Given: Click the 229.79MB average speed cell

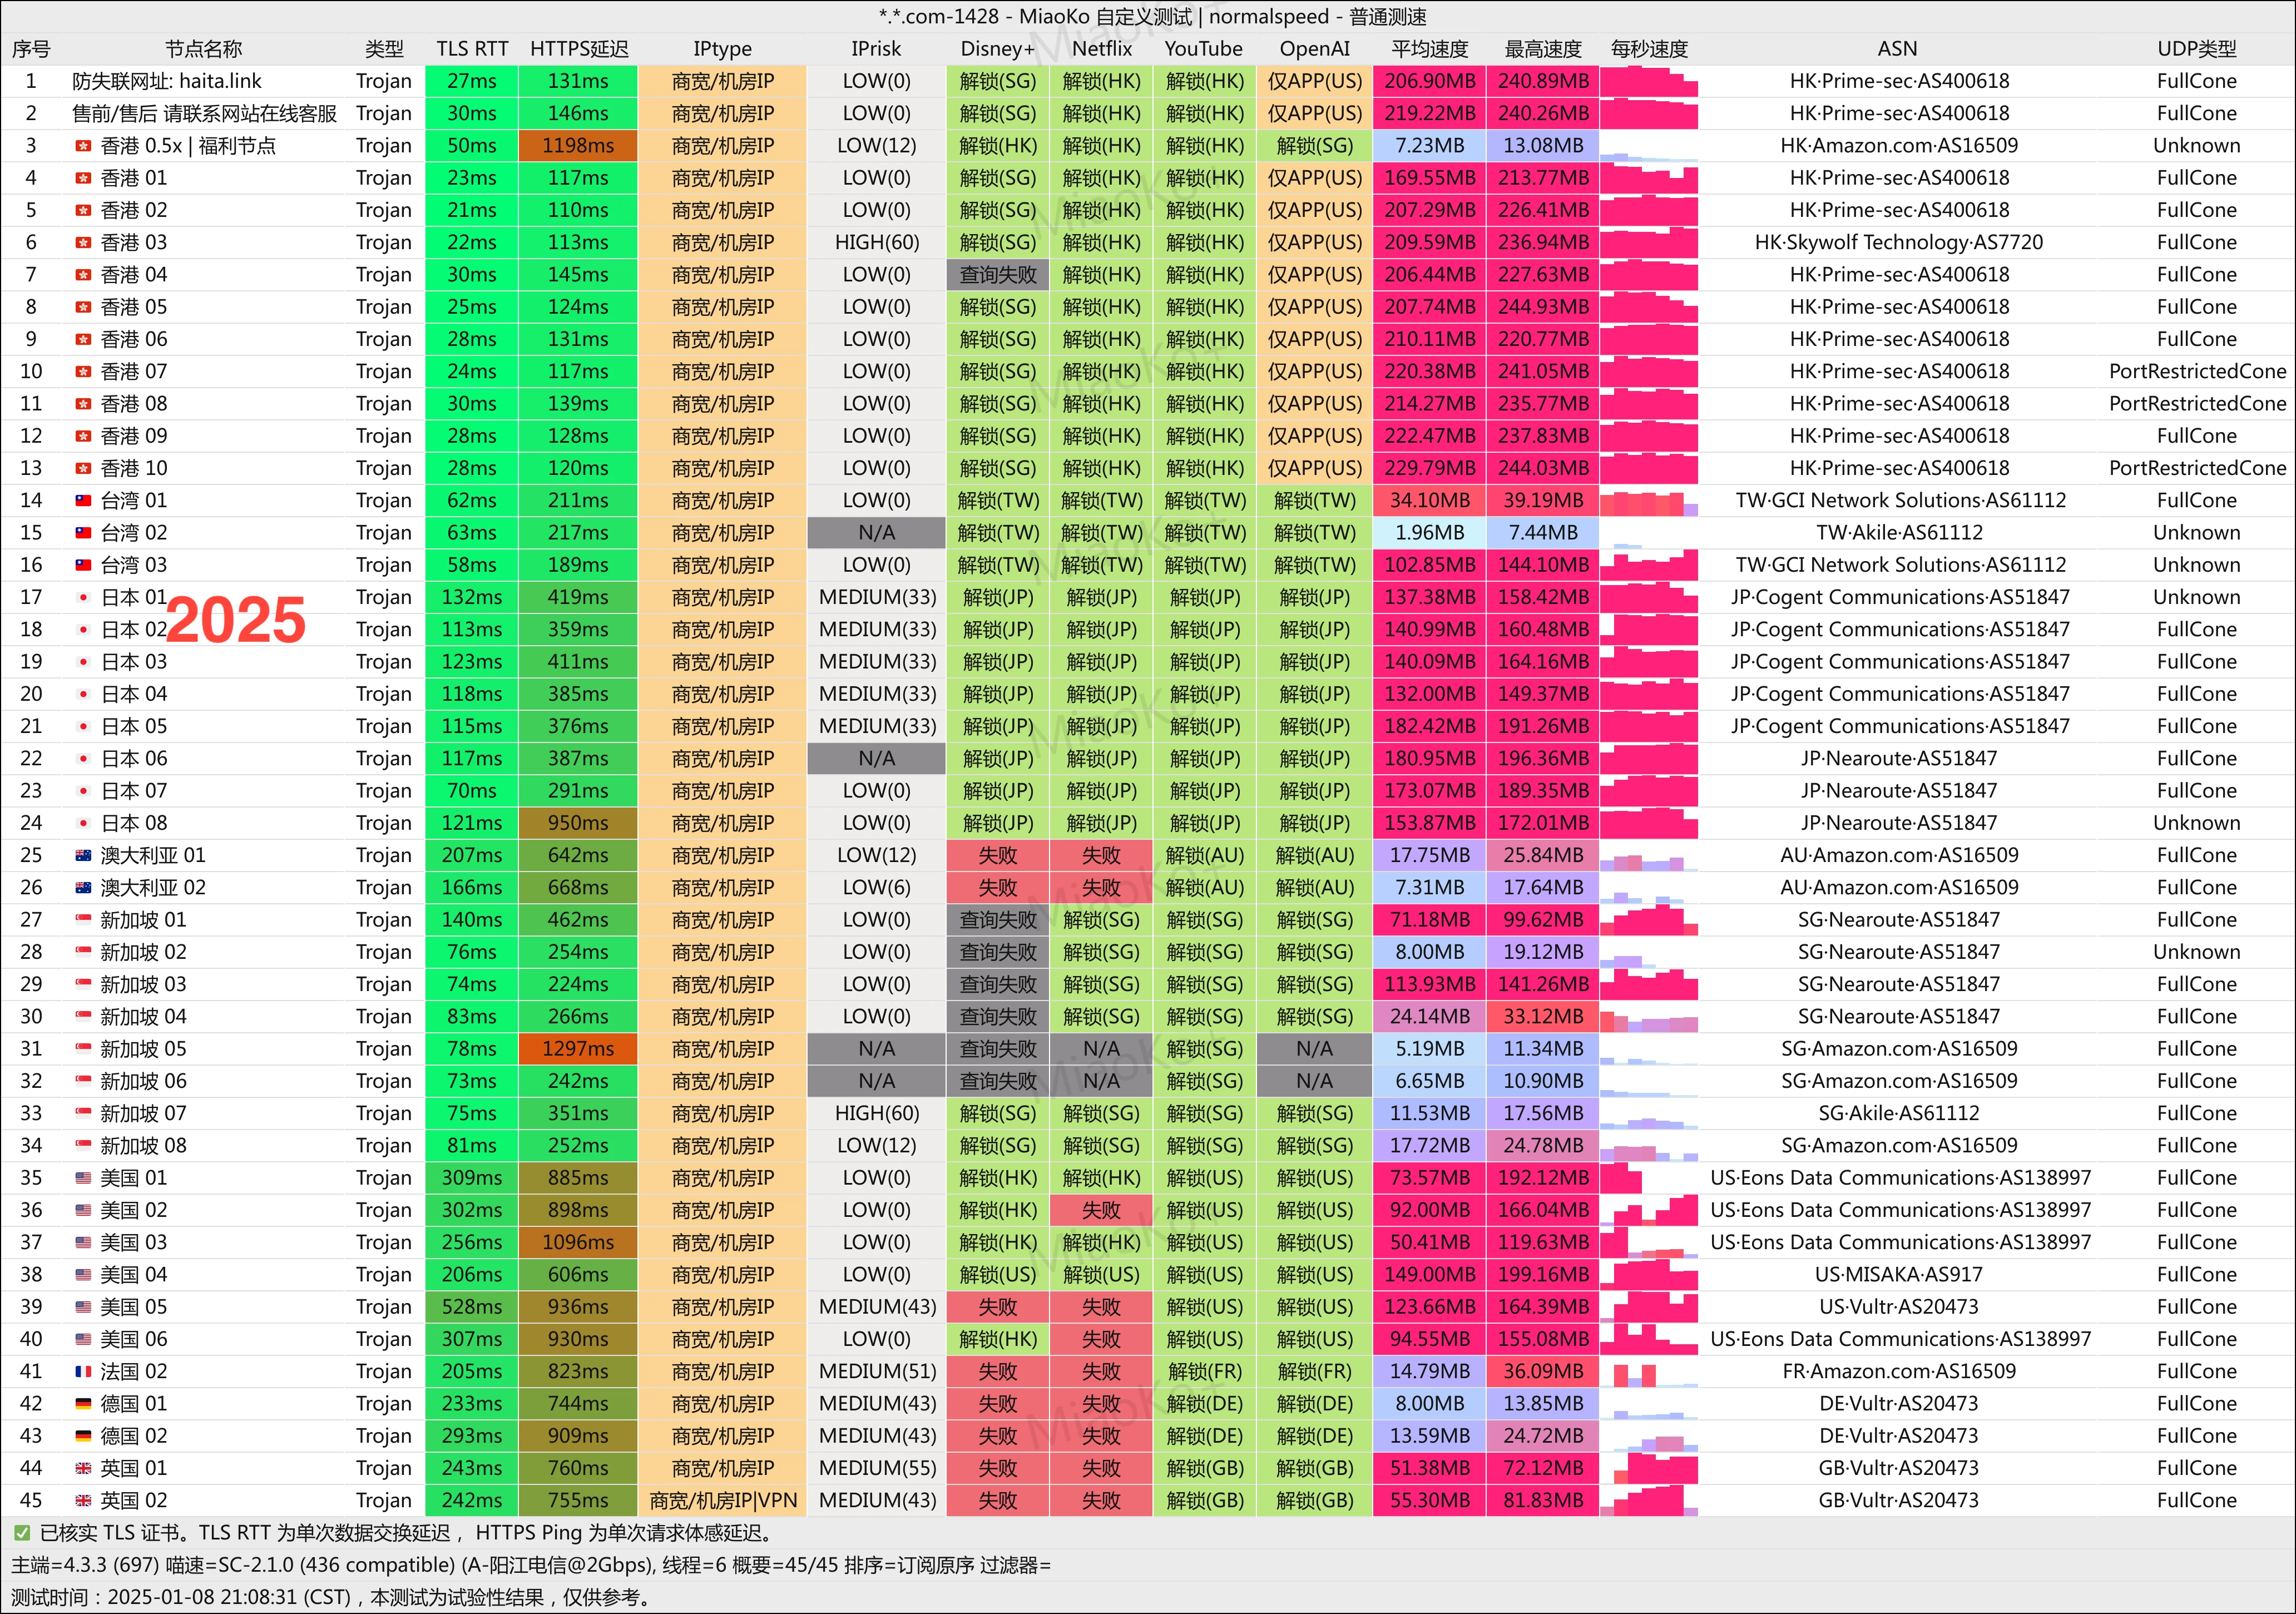Looking at the screenshot, I should click(1429, 468).
